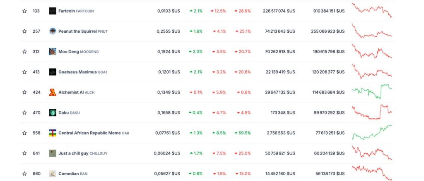Screen dimensions: 424x181
Task: Click the Just a chill guy logo
Action: (53, 153)
